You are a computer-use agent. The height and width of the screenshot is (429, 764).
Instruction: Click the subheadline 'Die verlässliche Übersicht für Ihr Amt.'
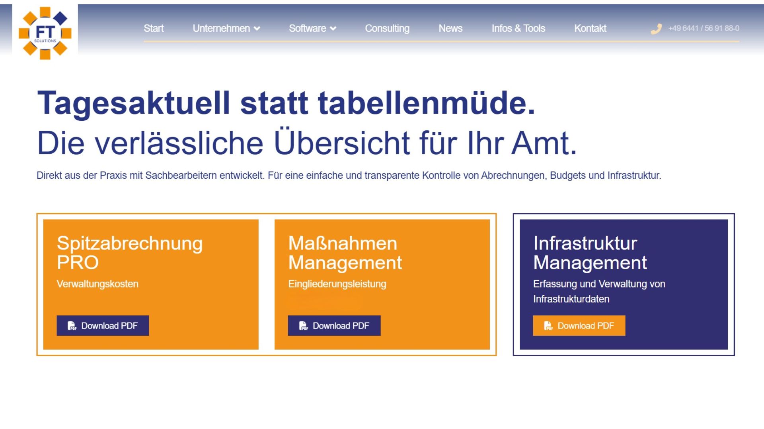coord(307,143)
